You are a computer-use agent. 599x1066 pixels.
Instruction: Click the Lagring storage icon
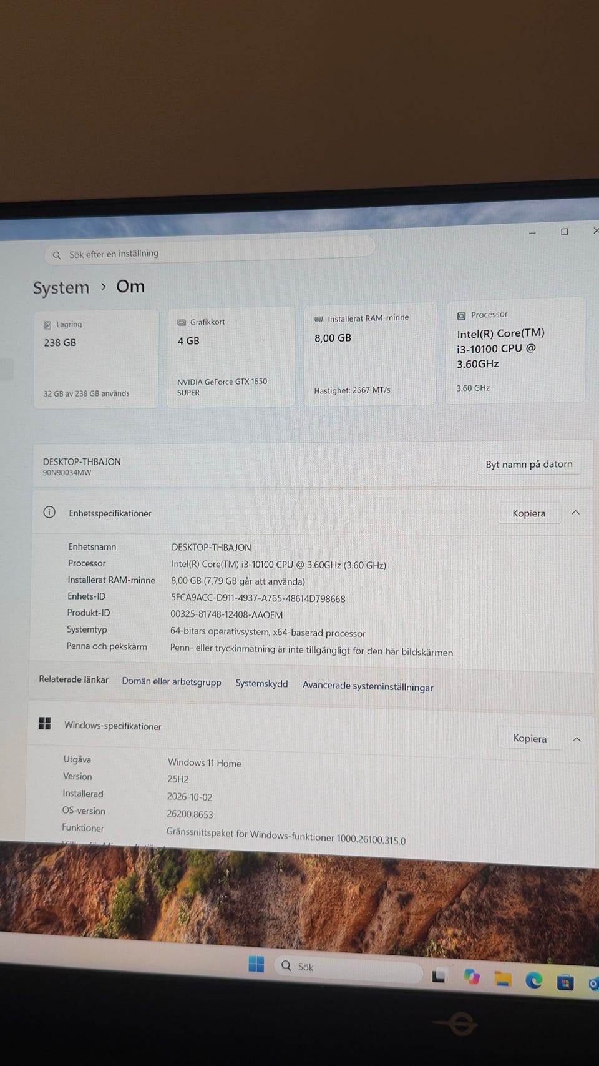click(47, 325)
